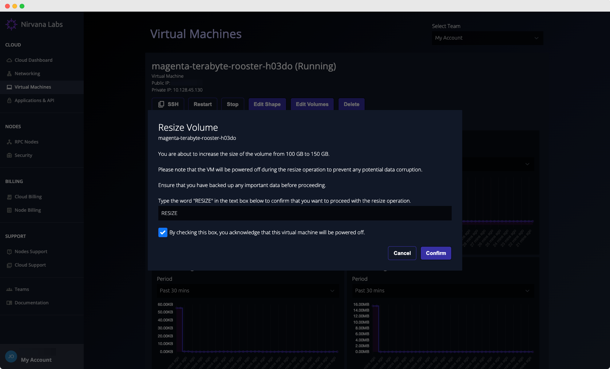This screenshot has height=369, width=610.
Task: Click the RPC Nodes icon
Action: 9,142
